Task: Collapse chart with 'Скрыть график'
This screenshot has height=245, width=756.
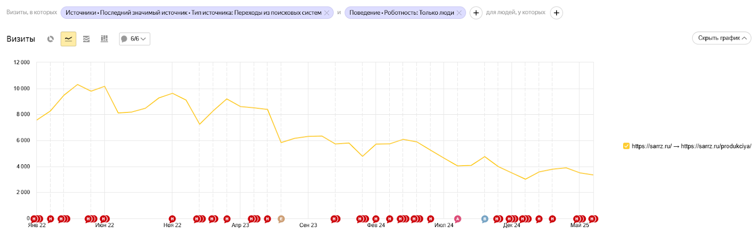Action: [x=722, y=38]
